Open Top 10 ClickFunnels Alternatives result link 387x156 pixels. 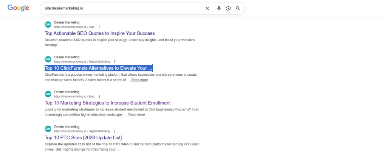coord(99,68)
